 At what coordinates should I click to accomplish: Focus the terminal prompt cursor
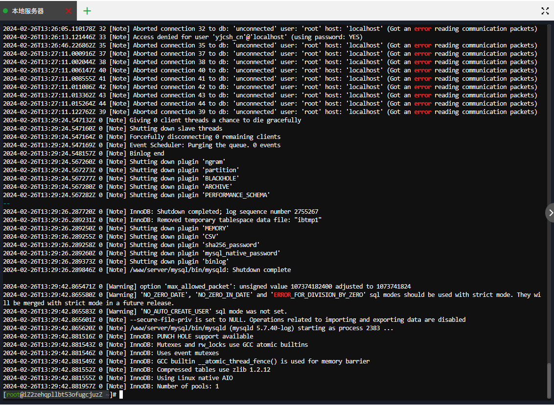[121, 394]
